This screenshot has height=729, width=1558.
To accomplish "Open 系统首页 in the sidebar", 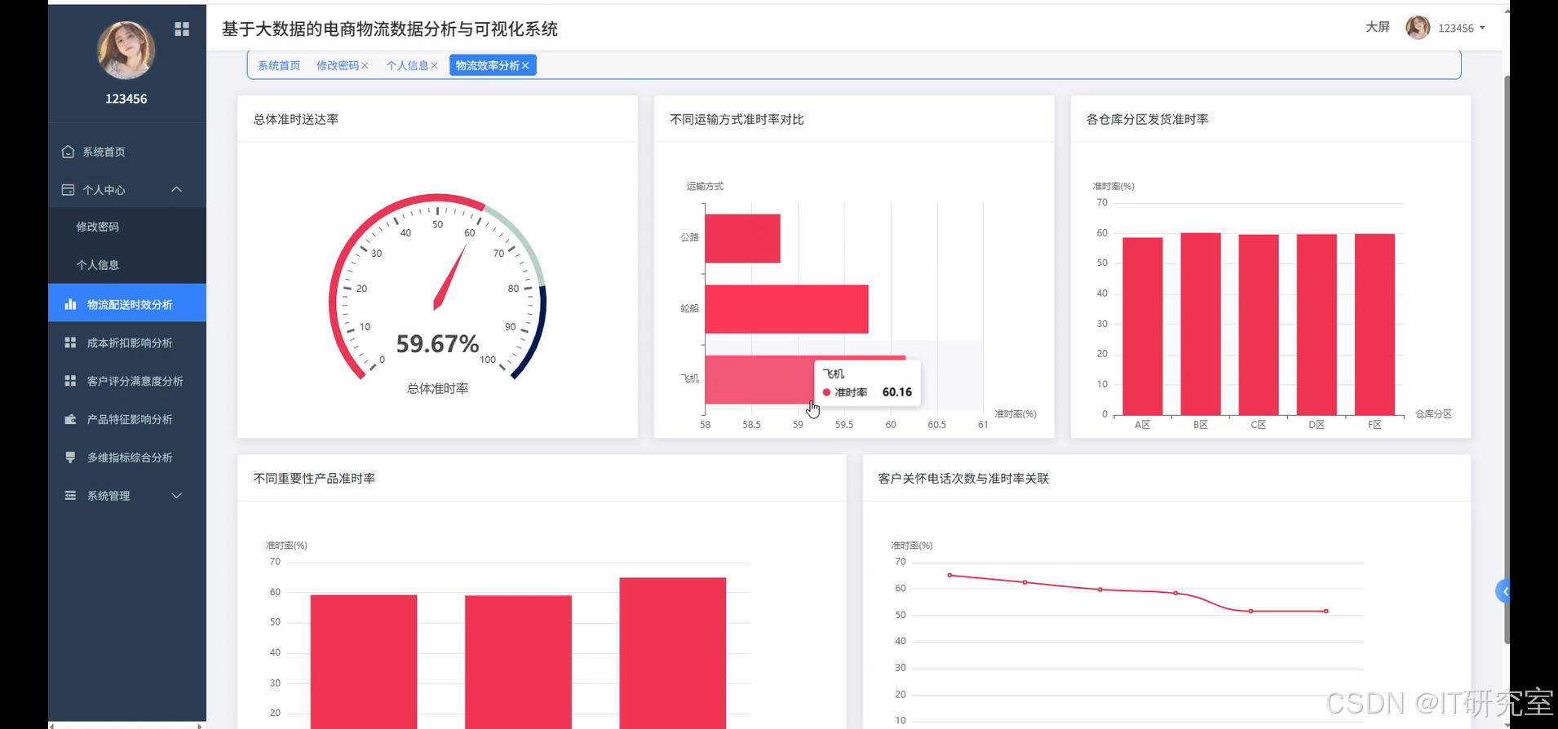I will pyautogui.click(x=126, y=152).
